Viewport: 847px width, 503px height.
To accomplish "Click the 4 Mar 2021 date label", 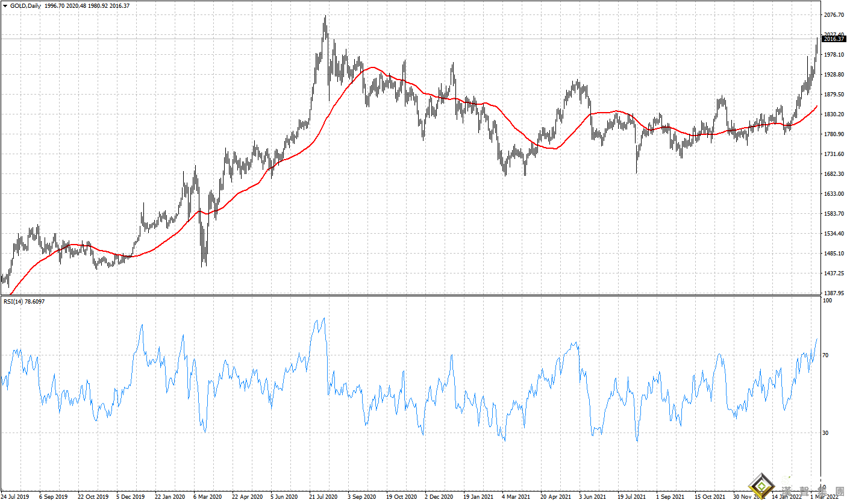I will [x=514, y=497].
